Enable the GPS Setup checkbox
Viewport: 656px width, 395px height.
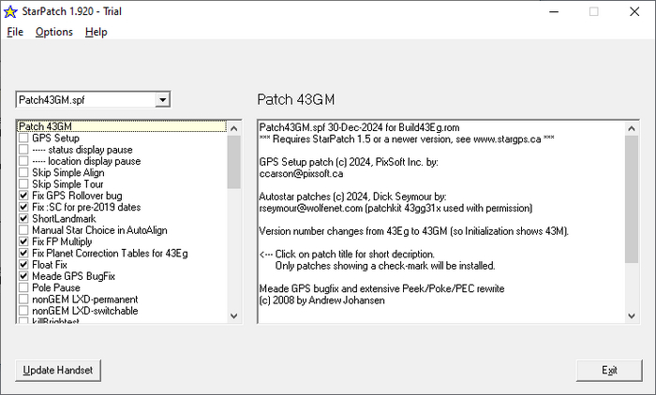(23, 138)
